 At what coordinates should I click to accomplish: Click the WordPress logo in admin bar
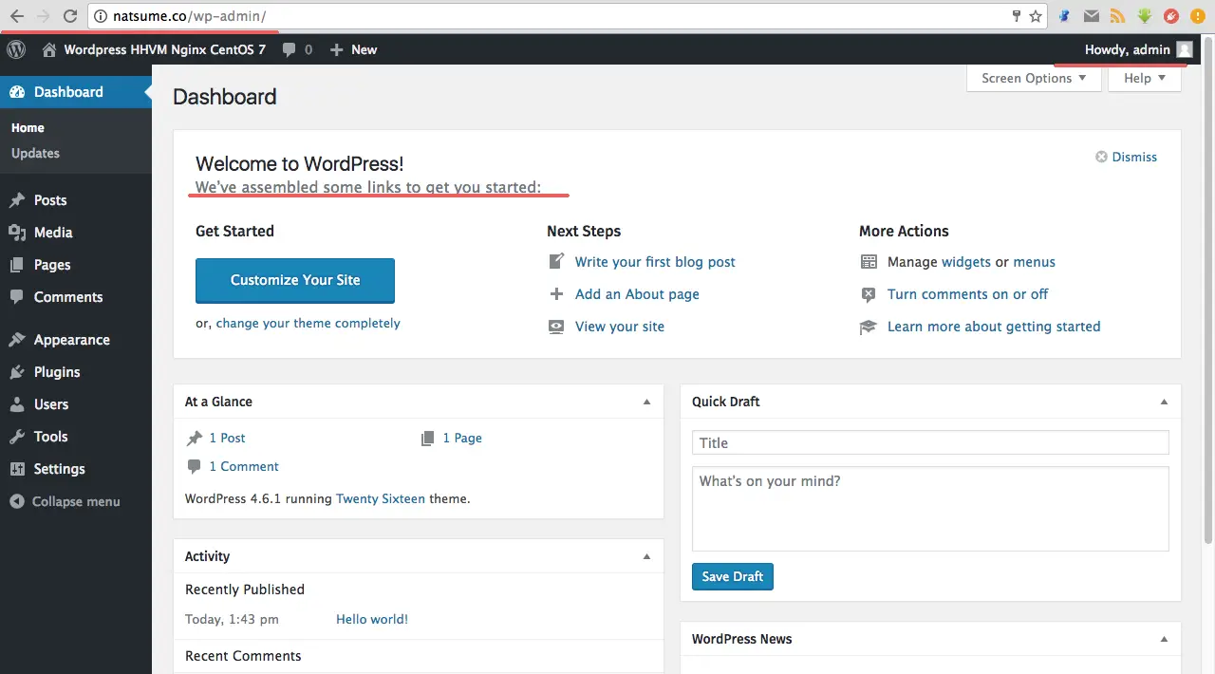click(x=16, y=49)
